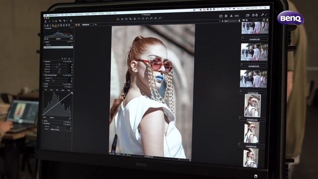Click the Highlight slider in High Dynamic Range

pyautogui.click(x=51, y=78)
